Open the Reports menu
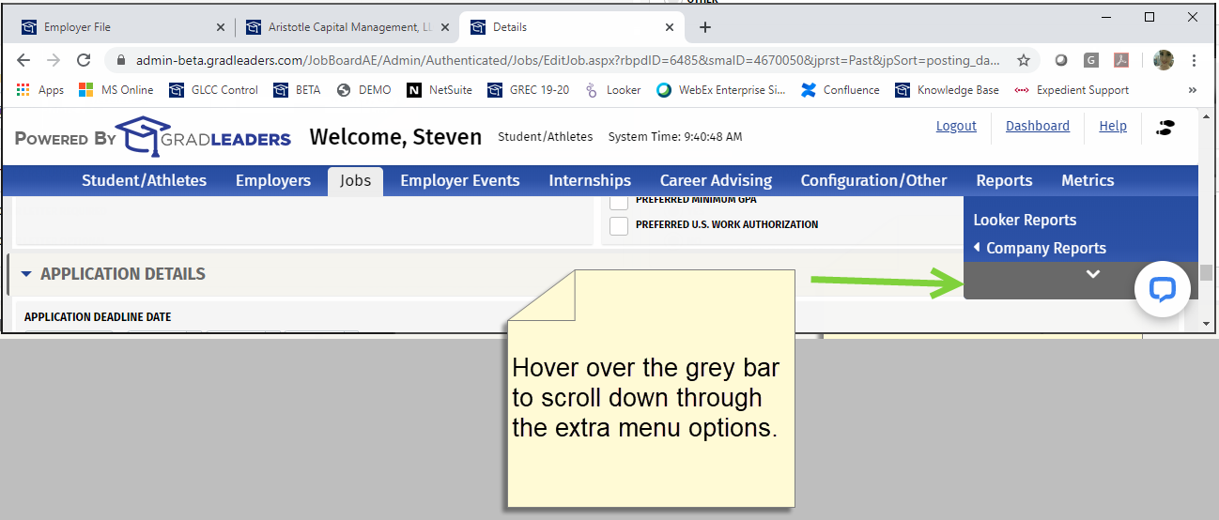The height and width of the screenshot is (520, 1219). (1004, 180)
